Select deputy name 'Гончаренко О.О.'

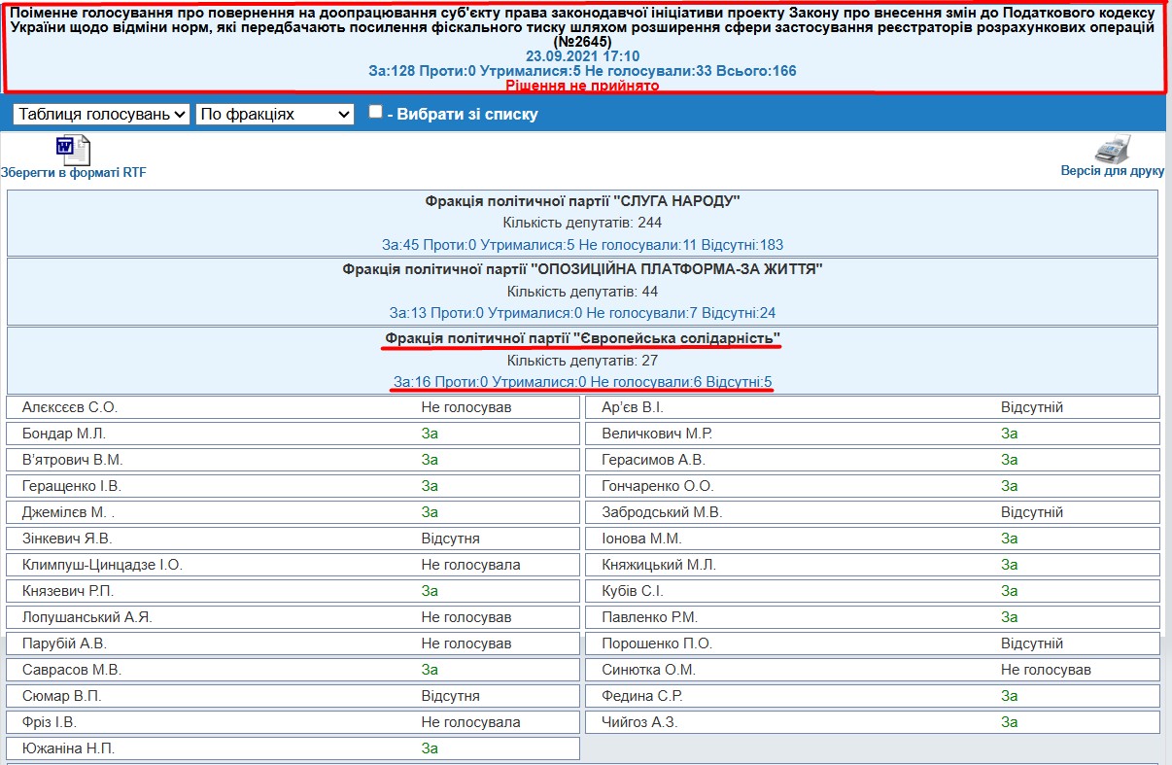pos(658,486)
